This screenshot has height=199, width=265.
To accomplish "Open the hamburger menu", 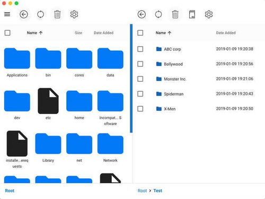I will pos(7,14).
